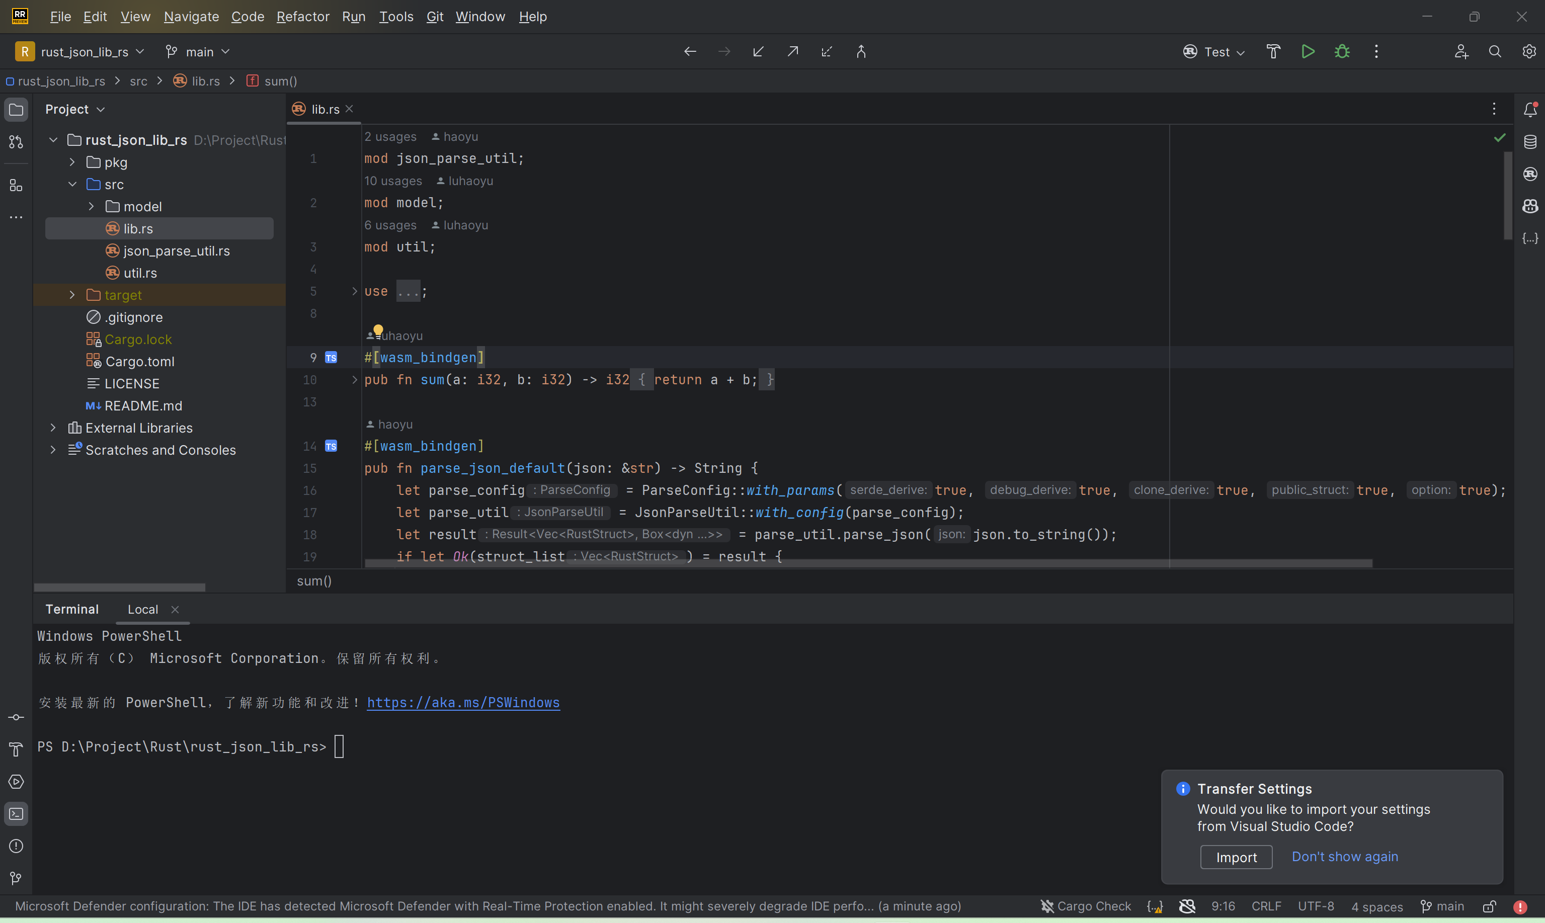Click the TS gutter icon on line 14

click(x=331, y=446)
